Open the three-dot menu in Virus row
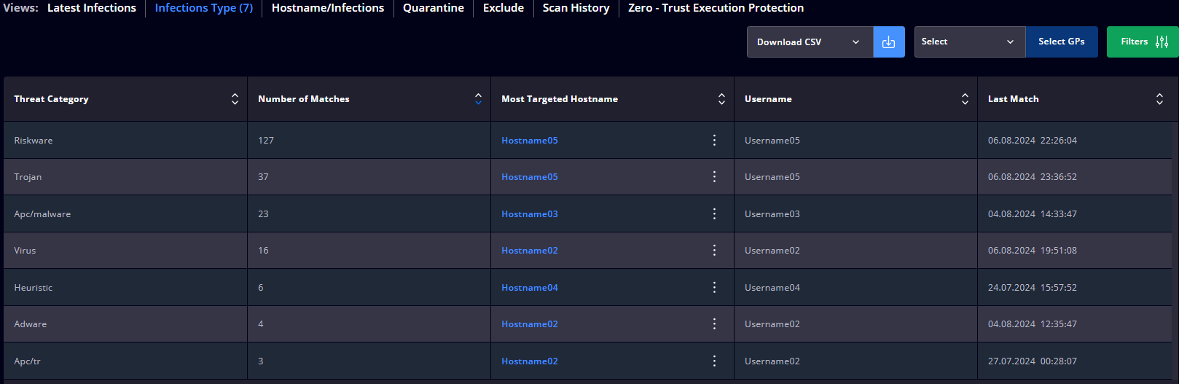The height and width of the screenshot is (384, 1179). tap(714, 250)
